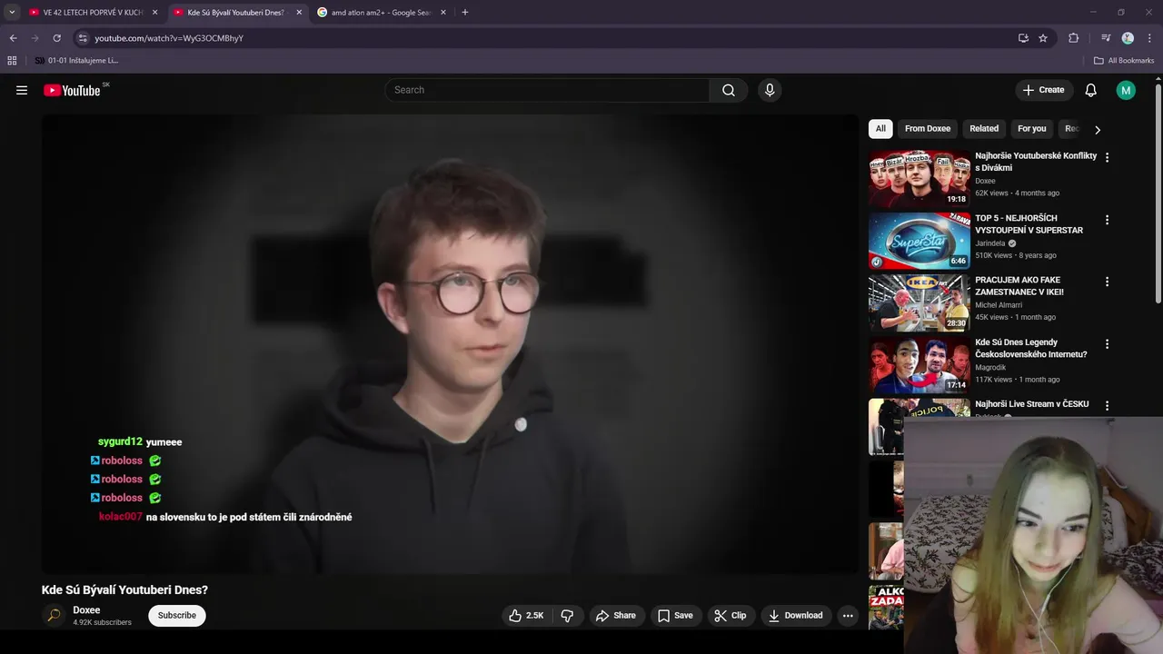The height and width of the screenshot is (654, 1163).
Task: Open the All Bookmarks folder
Action: pos(1124,61)
